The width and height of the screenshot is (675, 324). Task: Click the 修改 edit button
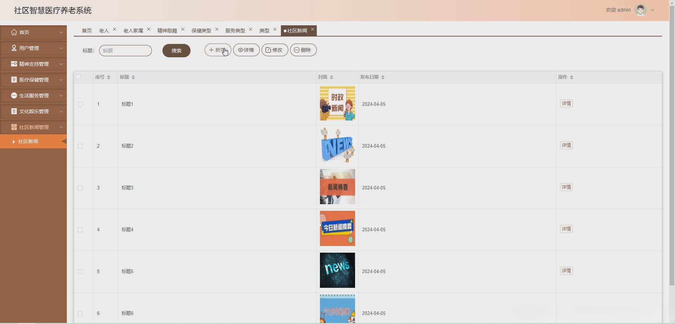click(275, 50)
